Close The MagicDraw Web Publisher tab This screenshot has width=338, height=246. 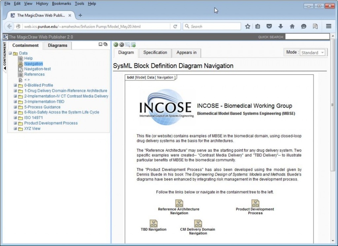pyautogui.click(x=70, y=15)
